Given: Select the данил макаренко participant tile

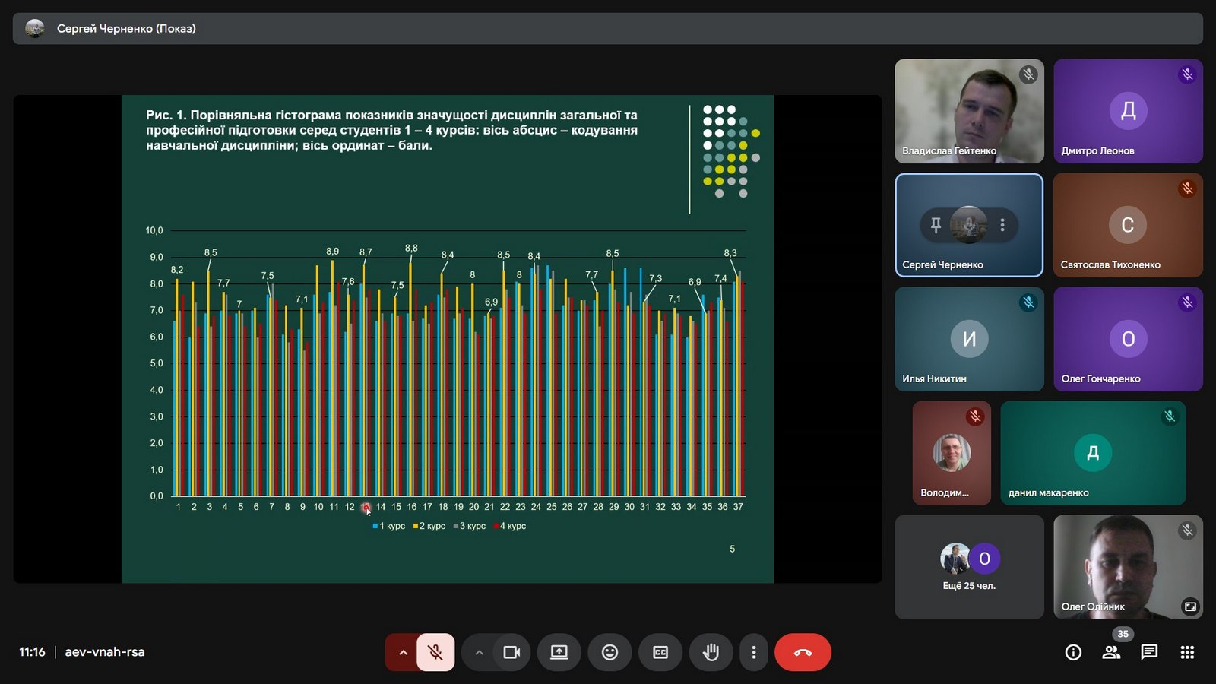Looking at the screenshot, I should point(1092,453).
